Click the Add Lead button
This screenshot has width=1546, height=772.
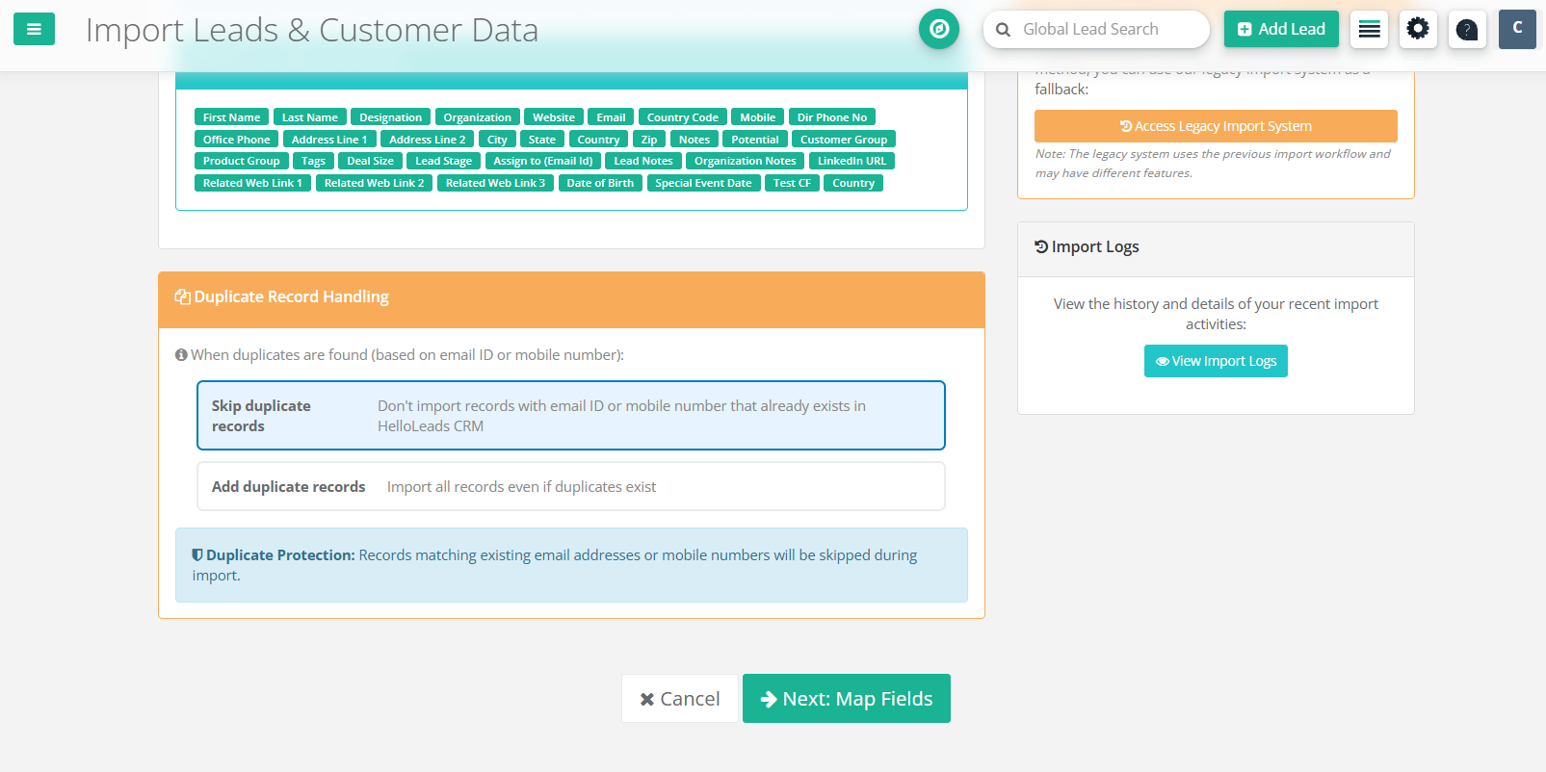[1280, 29]
